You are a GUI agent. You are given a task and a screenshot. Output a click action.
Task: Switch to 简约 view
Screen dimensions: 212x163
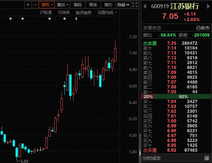(108, 5)
